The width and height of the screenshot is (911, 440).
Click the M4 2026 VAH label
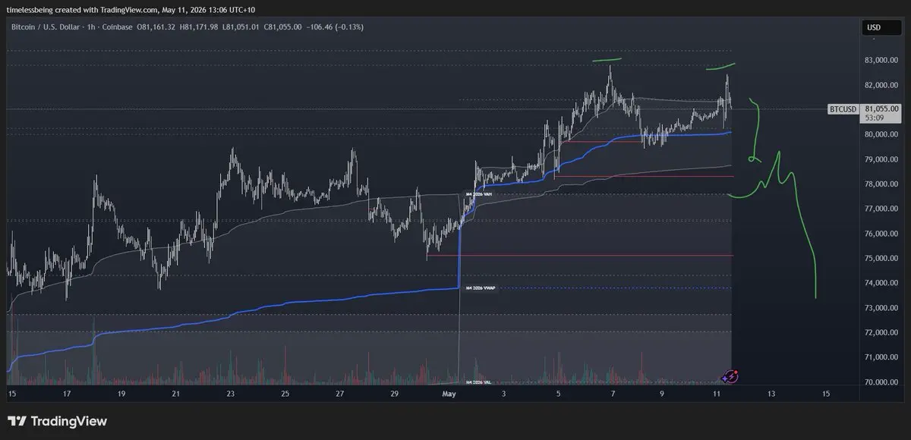pos(480,194)
